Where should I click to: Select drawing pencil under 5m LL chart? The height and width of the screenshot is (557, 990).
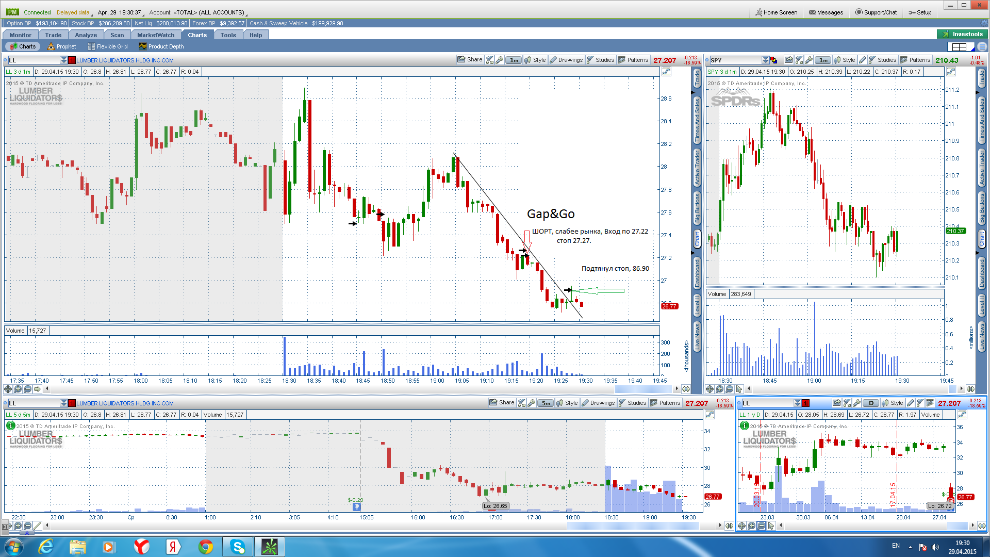tap(38, 526)
